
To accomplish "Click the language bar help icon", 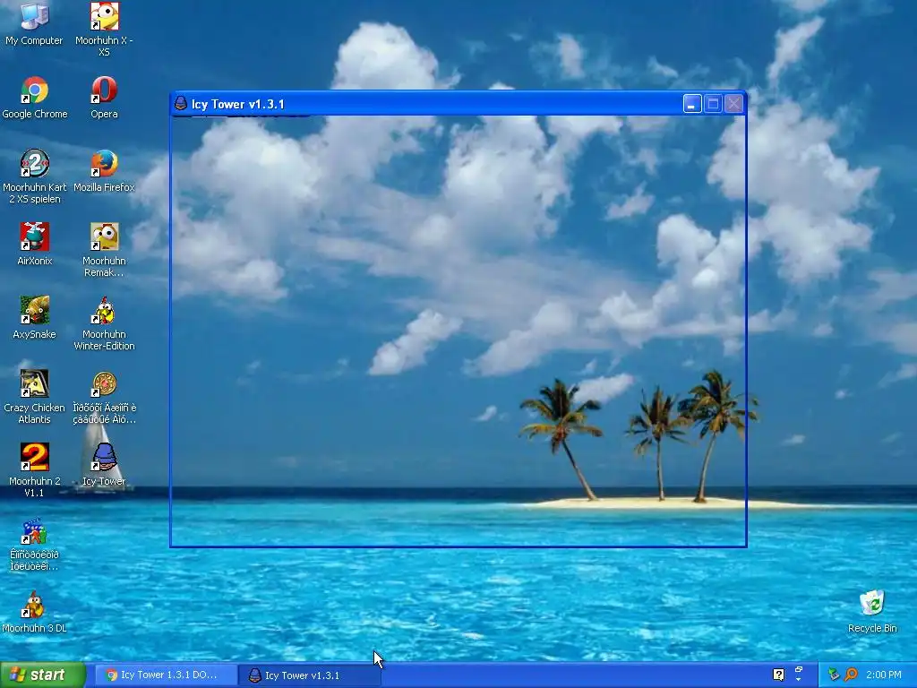I will coord(778,675).
